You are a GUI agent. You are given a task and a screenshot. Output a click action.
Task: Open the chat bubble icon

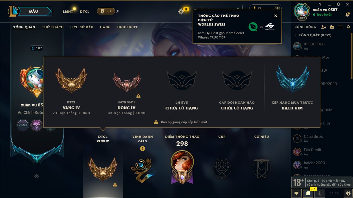296,193
